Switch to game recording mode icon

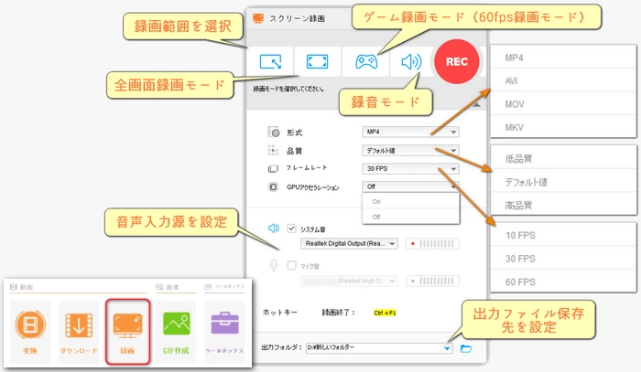coord(366,61)
